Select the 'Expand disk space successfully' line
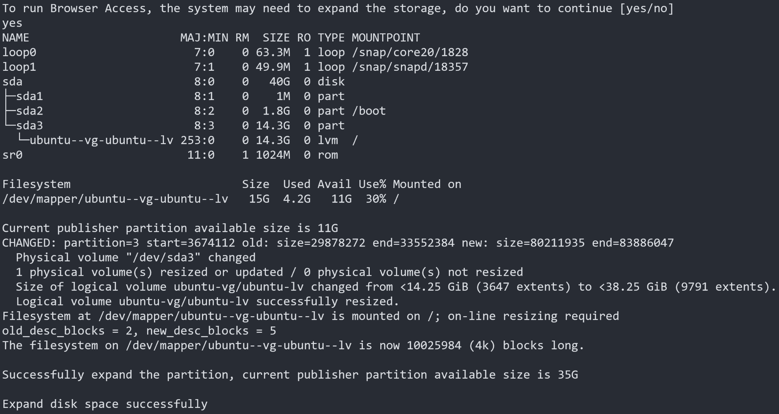The width and height of the screenshot is (779, 414). [105, 404]
